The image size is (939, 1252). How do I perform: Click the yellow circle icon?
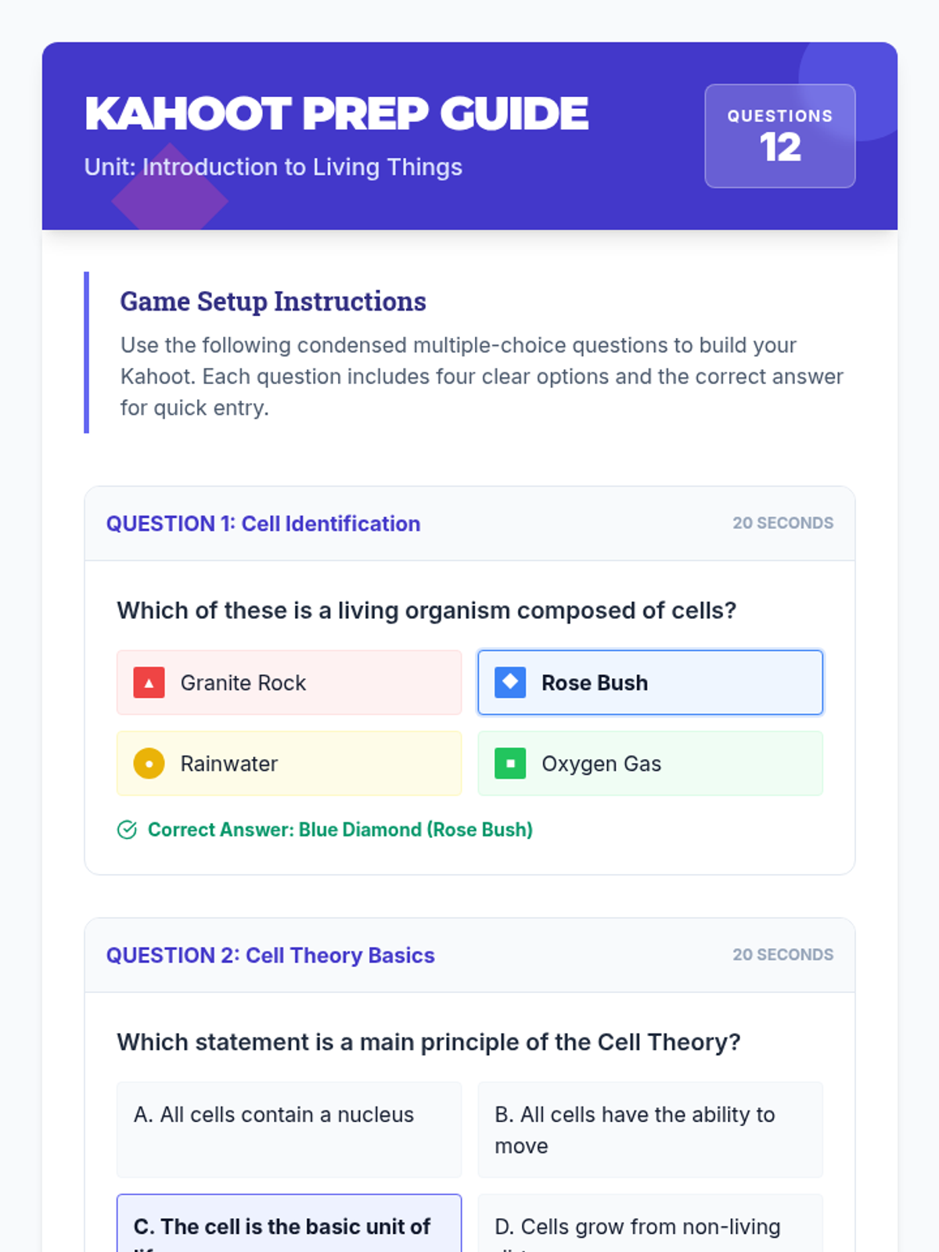click(149, 764)
